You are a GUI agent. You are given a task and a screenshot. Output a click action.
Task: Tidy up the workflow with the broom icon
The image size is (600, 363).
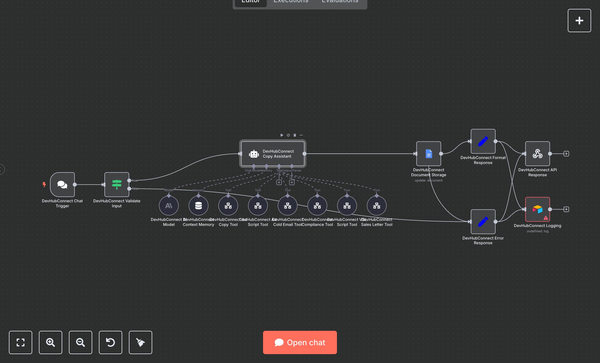tap(140, 342)
